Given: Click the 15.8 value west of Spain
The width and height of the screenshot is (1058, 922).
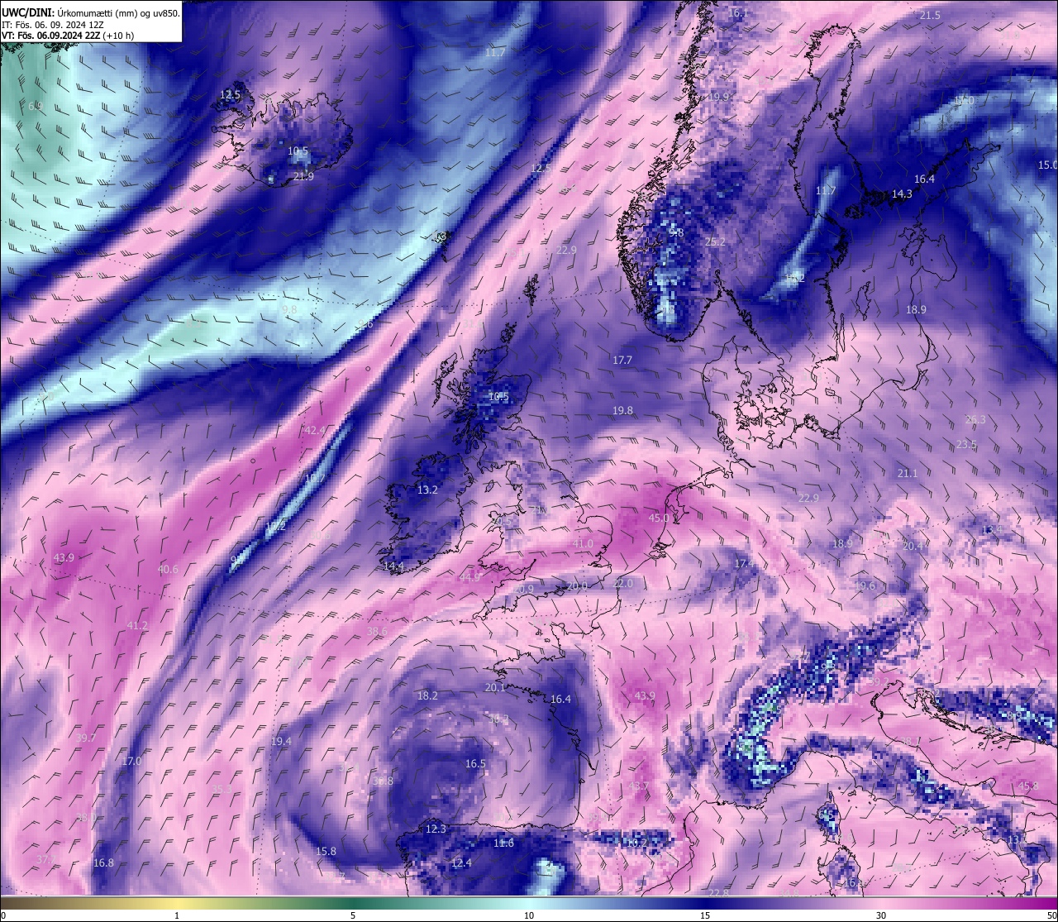Looking at the screenshot, I should pos(326,851).
